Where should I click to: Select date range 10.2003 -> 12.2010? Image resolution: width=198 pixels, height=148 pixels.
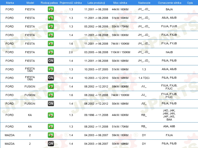coord(96,78)
